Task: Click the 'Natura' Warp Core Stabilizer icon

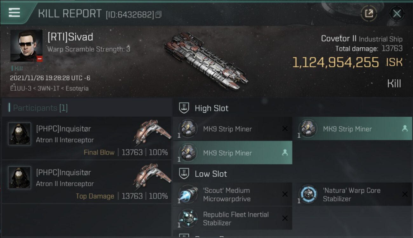Action: (x=308, y=194)
